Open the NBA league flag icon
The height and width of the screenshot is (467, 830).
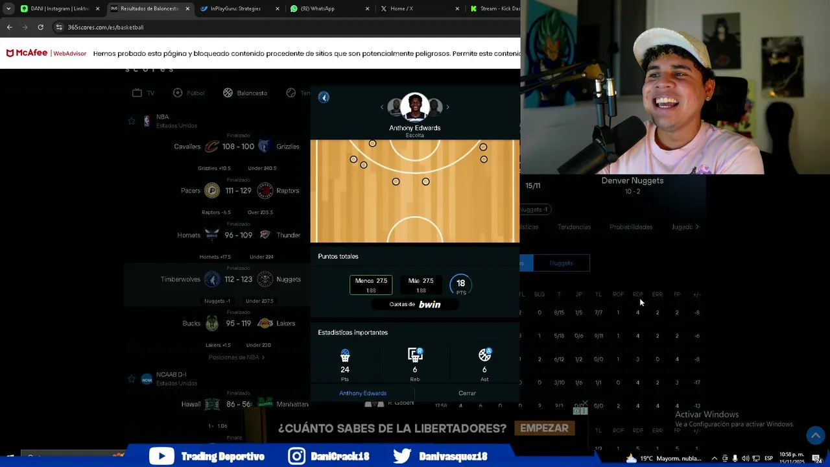(x=147, y=121)
